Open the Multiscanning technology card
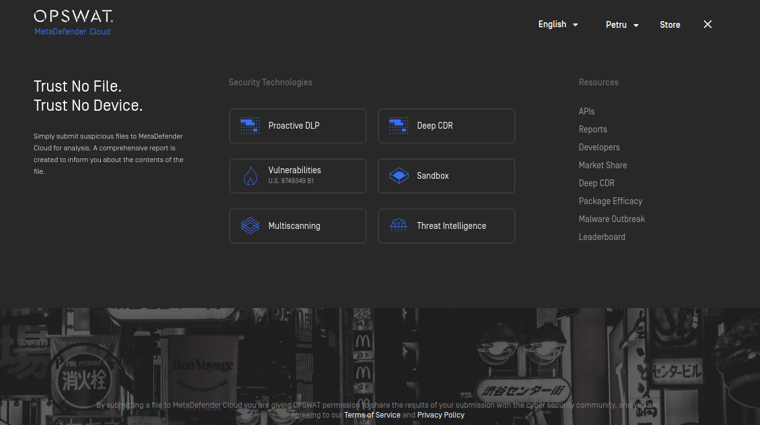Screen dimensions: 760x425 pyautogui.click(x=298, y=226)
